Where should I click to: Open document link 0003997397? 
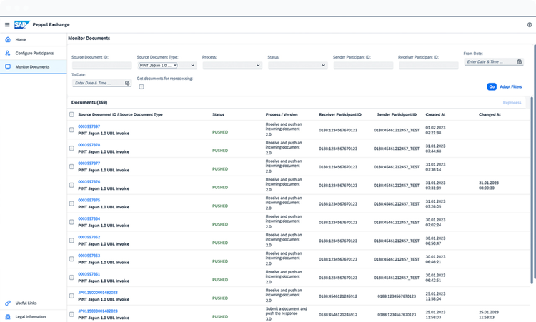[89, 126]
